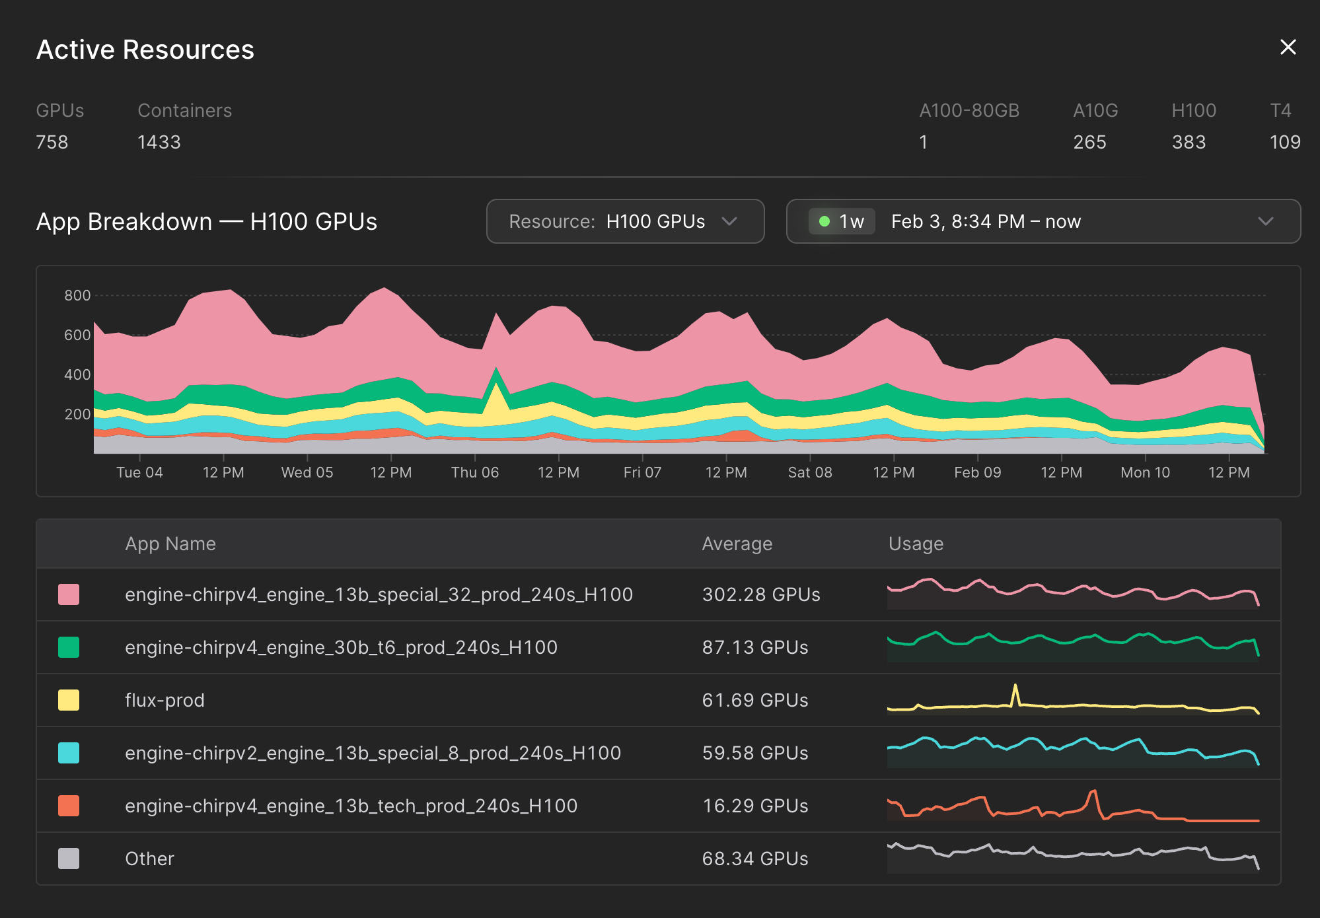
Task: Click the Wed 05 axis label
Action: [307, 472]
